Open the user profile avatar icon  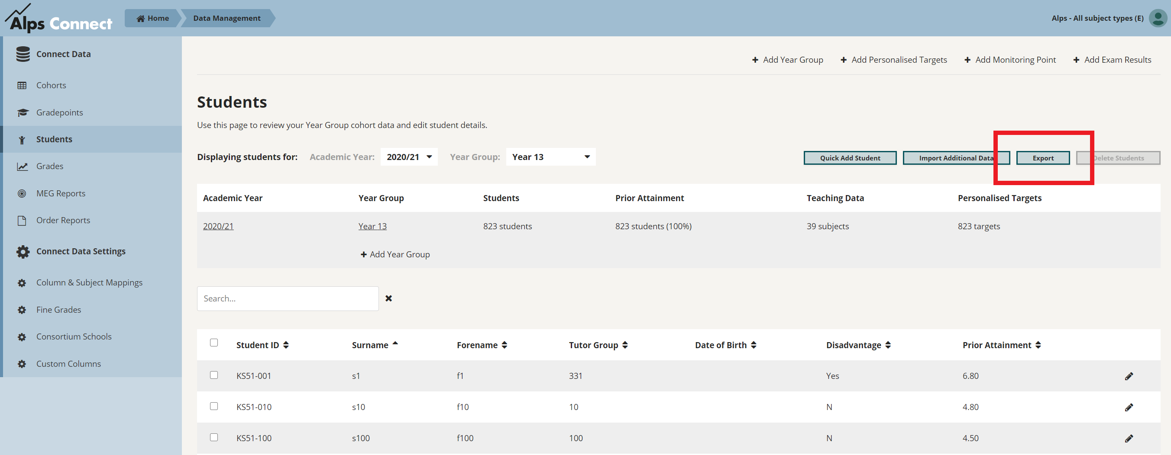click(1158, 18)
